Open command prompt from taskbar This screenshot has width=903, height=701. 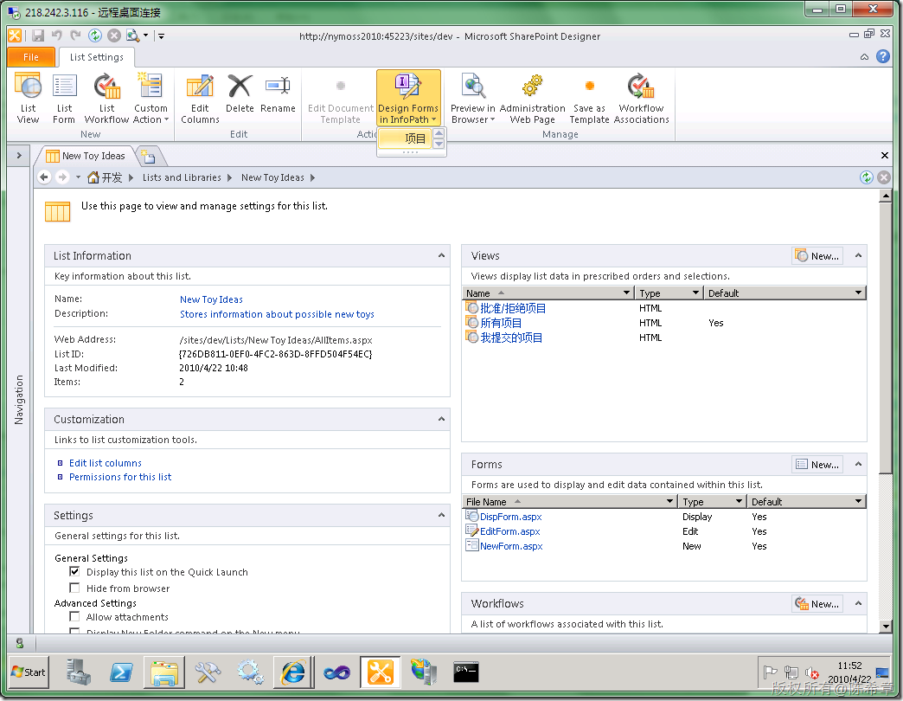(466, 672)
